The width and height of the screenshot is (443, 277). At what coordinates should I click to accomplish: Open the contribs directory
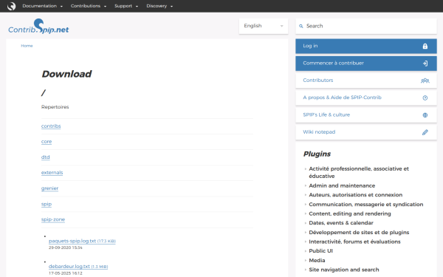coord(51,126)
